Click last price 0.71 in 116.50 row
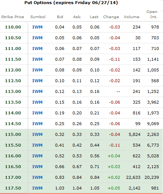This screenshot has height=194, width=163. tap(95, 167)
